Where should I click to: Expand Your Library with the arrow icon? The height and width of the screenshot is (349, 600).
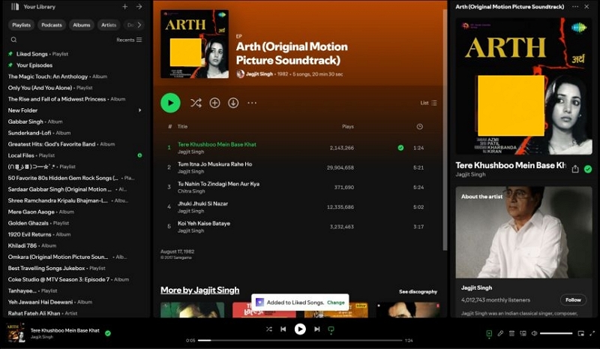point(139,7)
